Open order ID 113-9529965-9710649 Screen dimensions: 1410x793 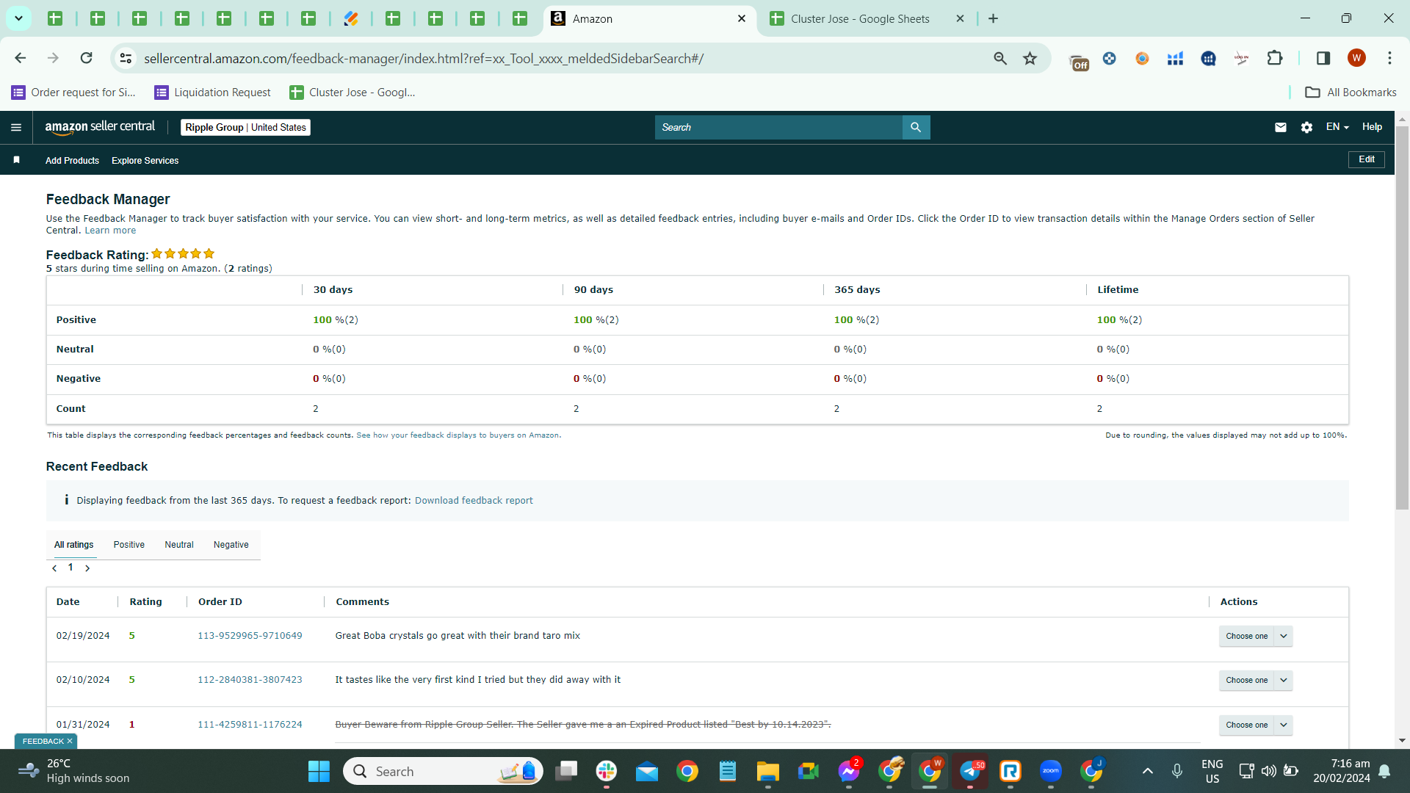[250, 636]
